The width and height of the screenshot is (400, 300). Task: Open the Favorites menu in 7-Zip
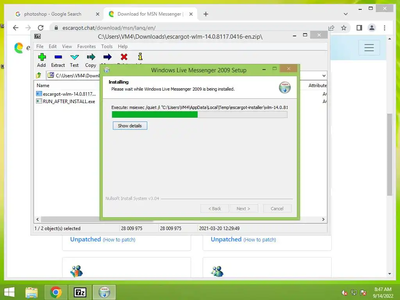click(x=86, y=46)
